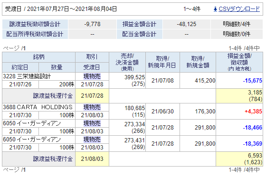Click the top ページ /1 indicator
This screenshot has width=266, height=177.
tap(14, 48)
